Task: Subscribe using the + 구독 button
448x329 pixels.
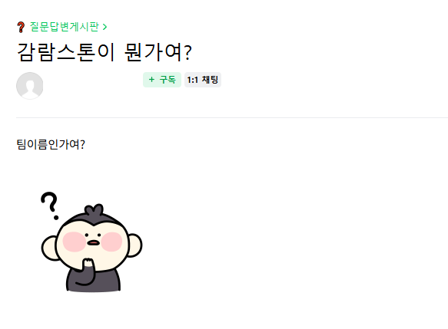Action: point(162,80)
